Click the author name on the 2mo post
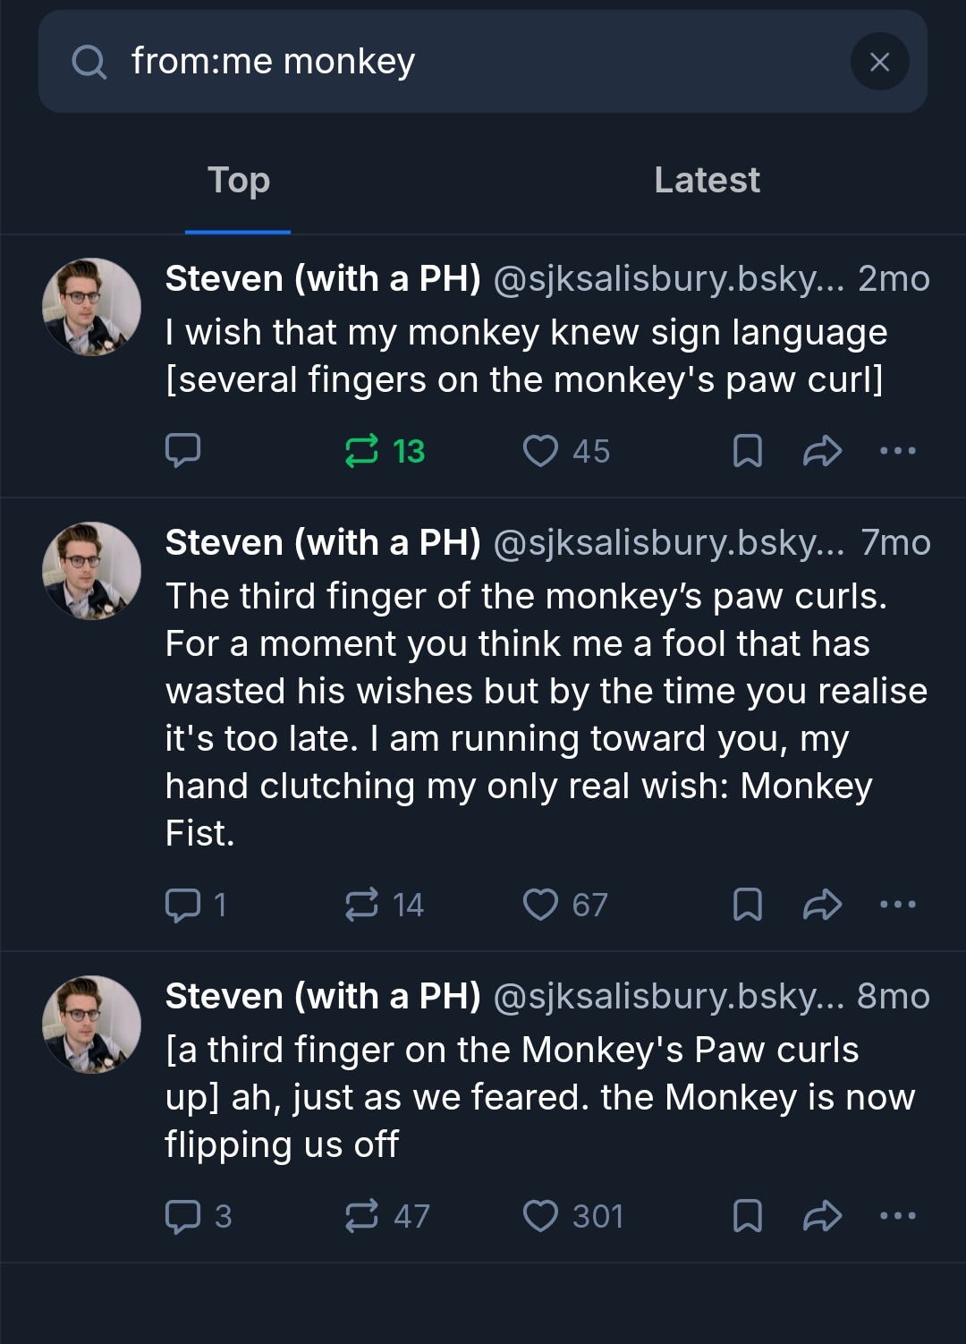 pyautogui.click(x=323, y=279)
